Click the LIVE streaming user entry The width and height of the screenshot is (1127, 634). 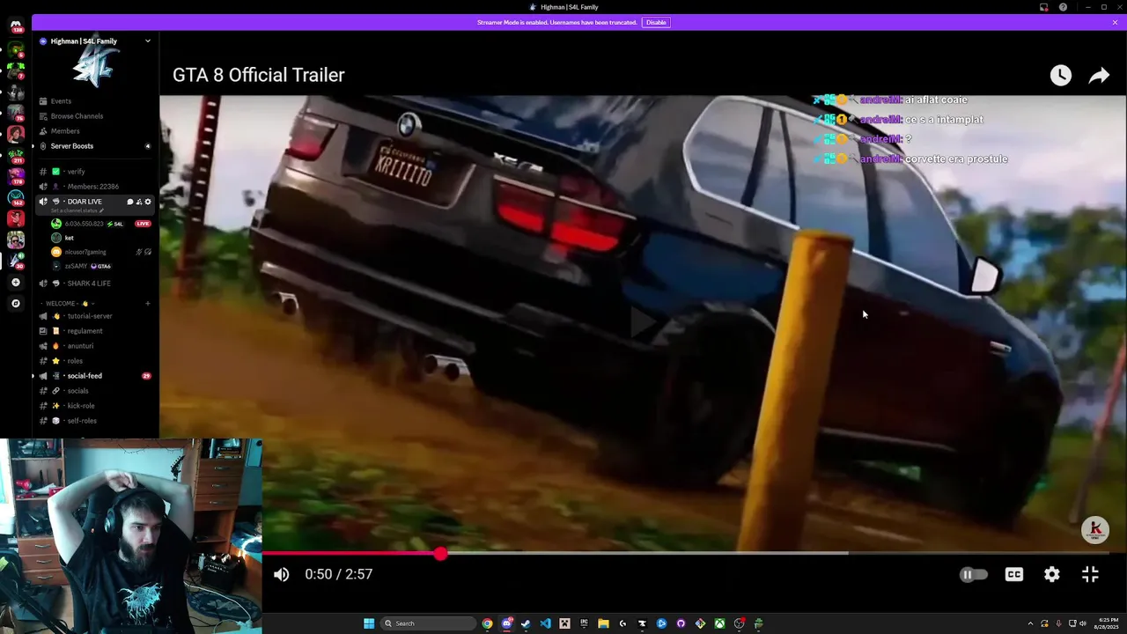[101, 224]
